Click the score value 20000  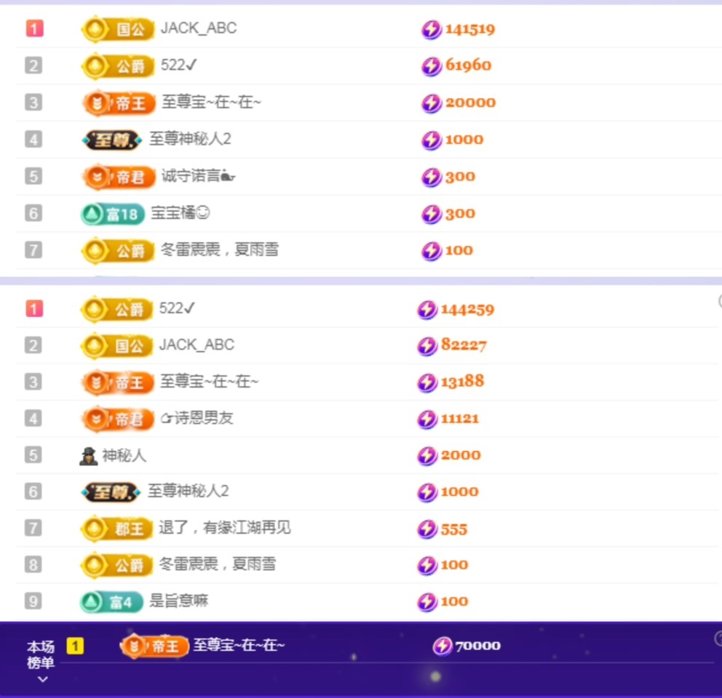pos(471,103)
